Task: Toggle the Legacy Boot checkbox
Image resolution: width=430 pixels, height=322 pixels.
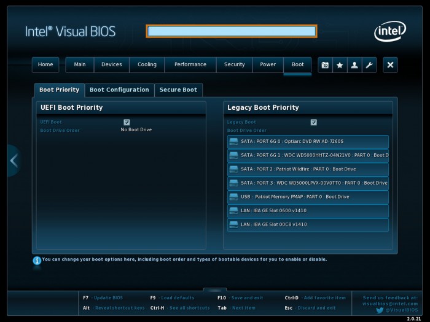Action: (314, 122)
